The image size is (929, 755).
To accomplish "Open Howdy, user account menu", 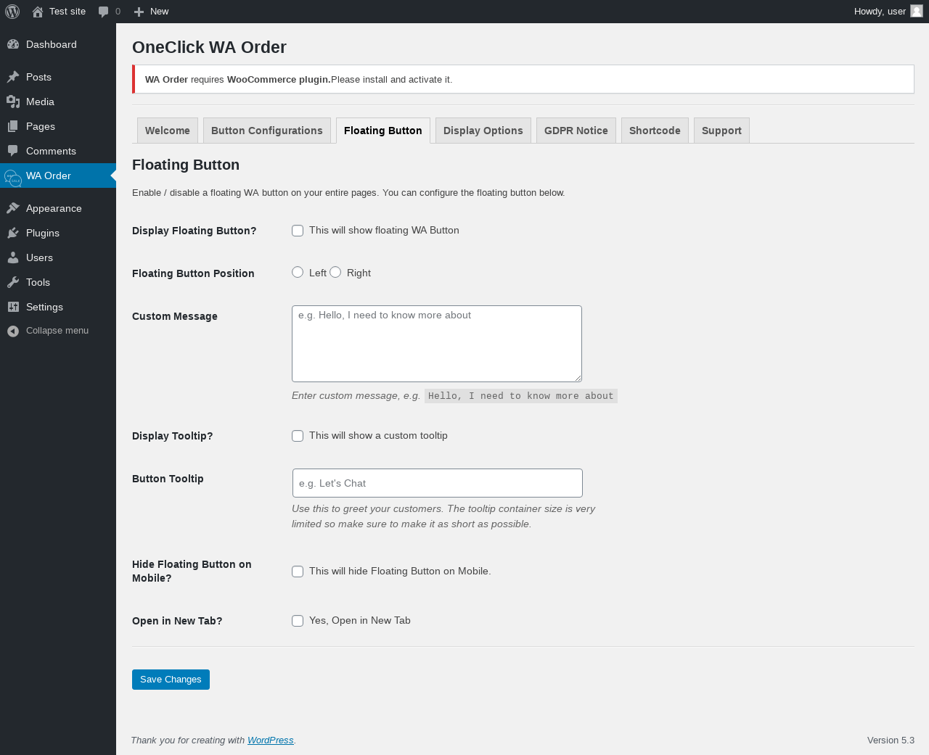I will point(888,12).
